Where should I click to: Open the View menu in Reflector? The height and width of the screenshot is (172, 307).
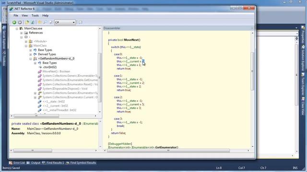pos(24,15)
